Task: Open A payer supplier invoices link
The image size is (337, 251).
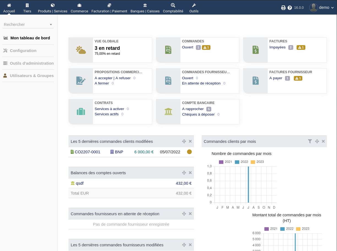Action: click(x=276, y=78)
